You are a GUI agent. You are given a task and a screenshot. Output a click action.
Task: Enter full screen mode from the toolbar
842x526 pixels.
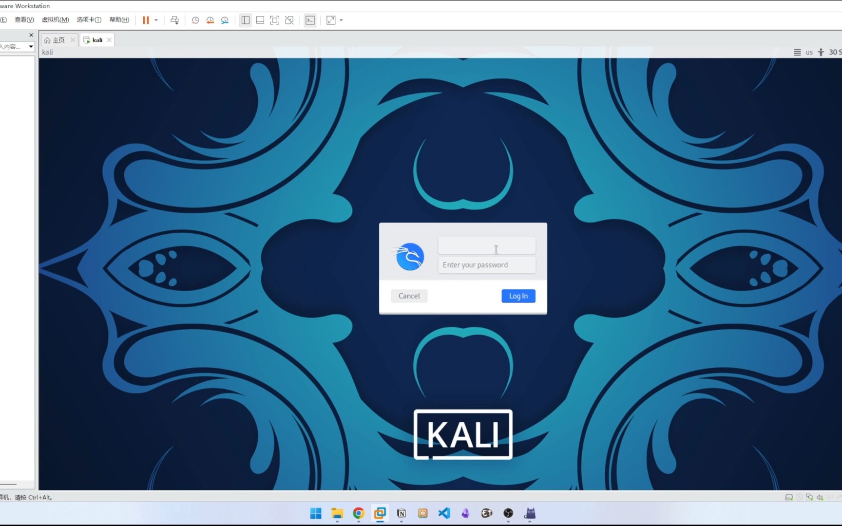click(275, 20)
